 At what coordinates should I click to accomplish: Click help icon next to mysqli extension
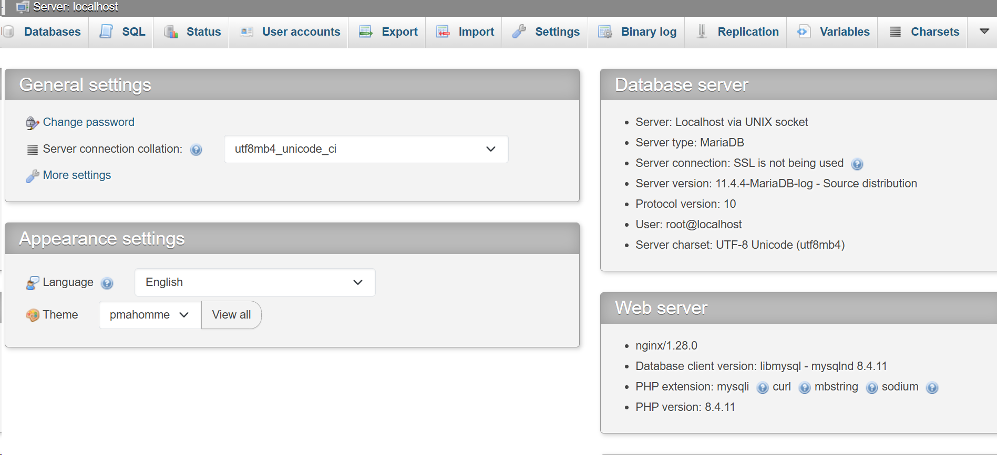click(762, 388)
